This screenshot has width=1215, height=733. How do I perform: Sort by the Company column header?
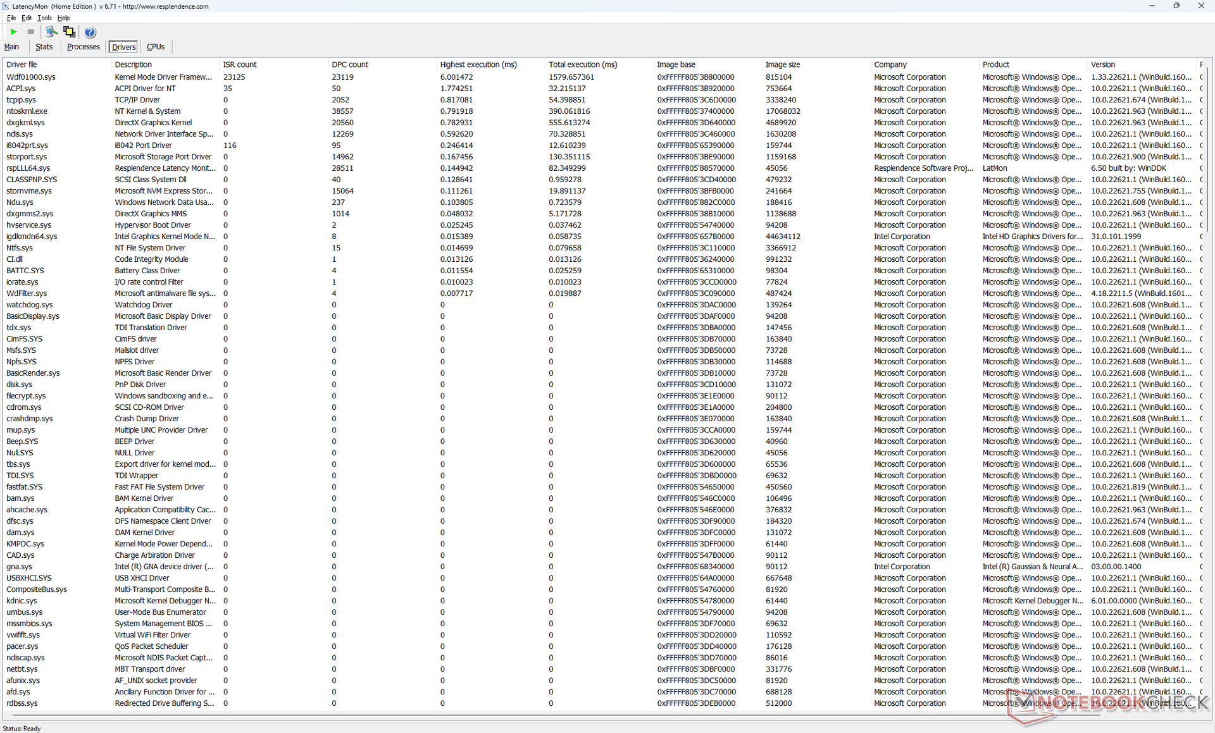click(x=890, y=65)
